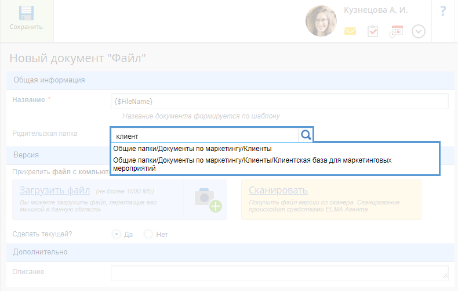Click into the Название text field
Screen dimensions: 458x291
[279, 101]
